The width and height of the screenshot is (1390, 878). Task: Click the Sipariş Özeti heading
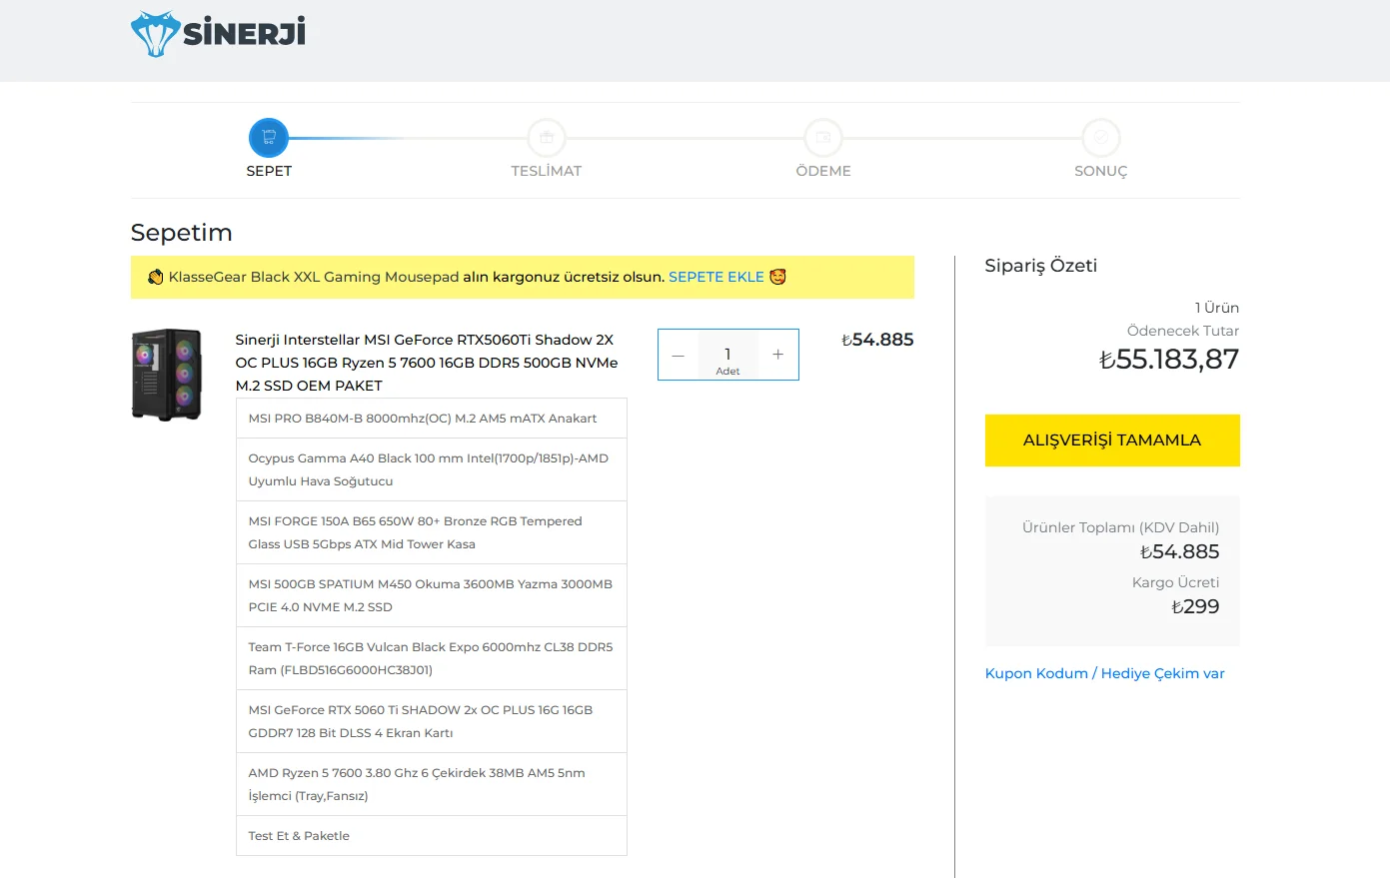[x=1041, y=266]
